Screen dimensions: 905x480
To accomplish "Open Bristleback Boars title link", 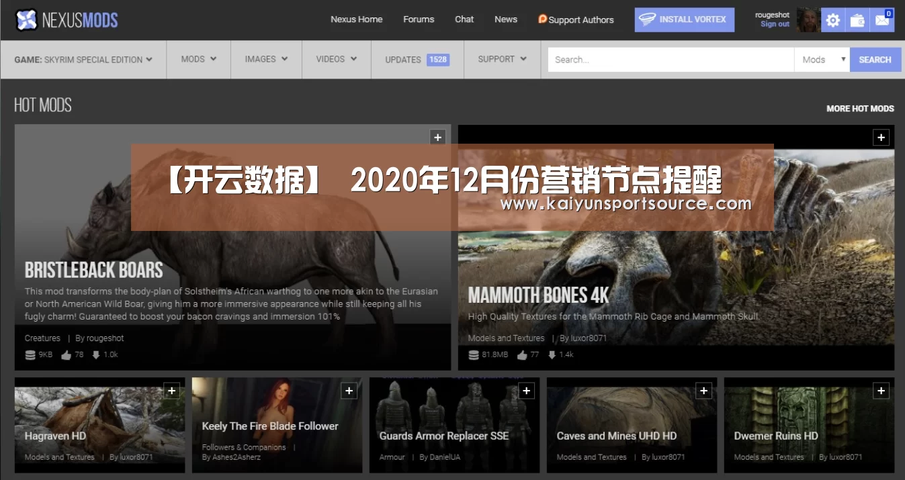I will tap(94, 270).
